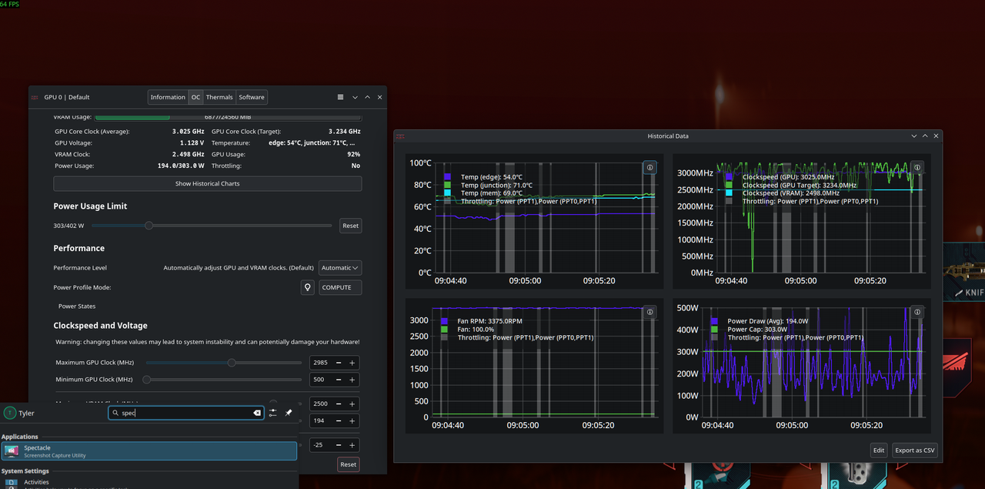Open the COMPUTE power profile dropdown

(x=340, y=287)
